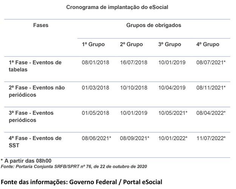236x189 pixels.
Task: Click the 3ª Fase - Eventos periódicos label
Action: point(31,116)
